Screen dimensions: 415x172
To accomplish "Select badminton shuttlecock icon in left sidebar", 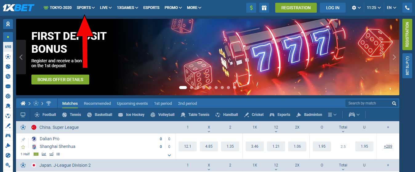I will [8, 145].
